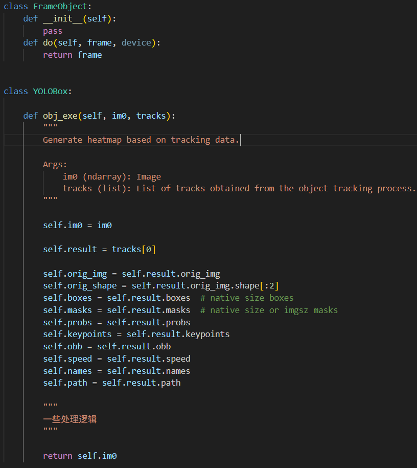Viewport: 417px width, 468px height.
Task: Click the 'self.keypoints' assignment line
Action: click(x=136, y=335)
